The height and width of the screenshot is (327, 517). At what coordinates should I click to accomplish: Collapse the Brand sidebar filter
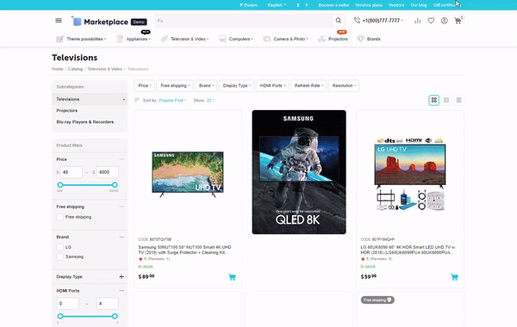click(x=121, y=237)
